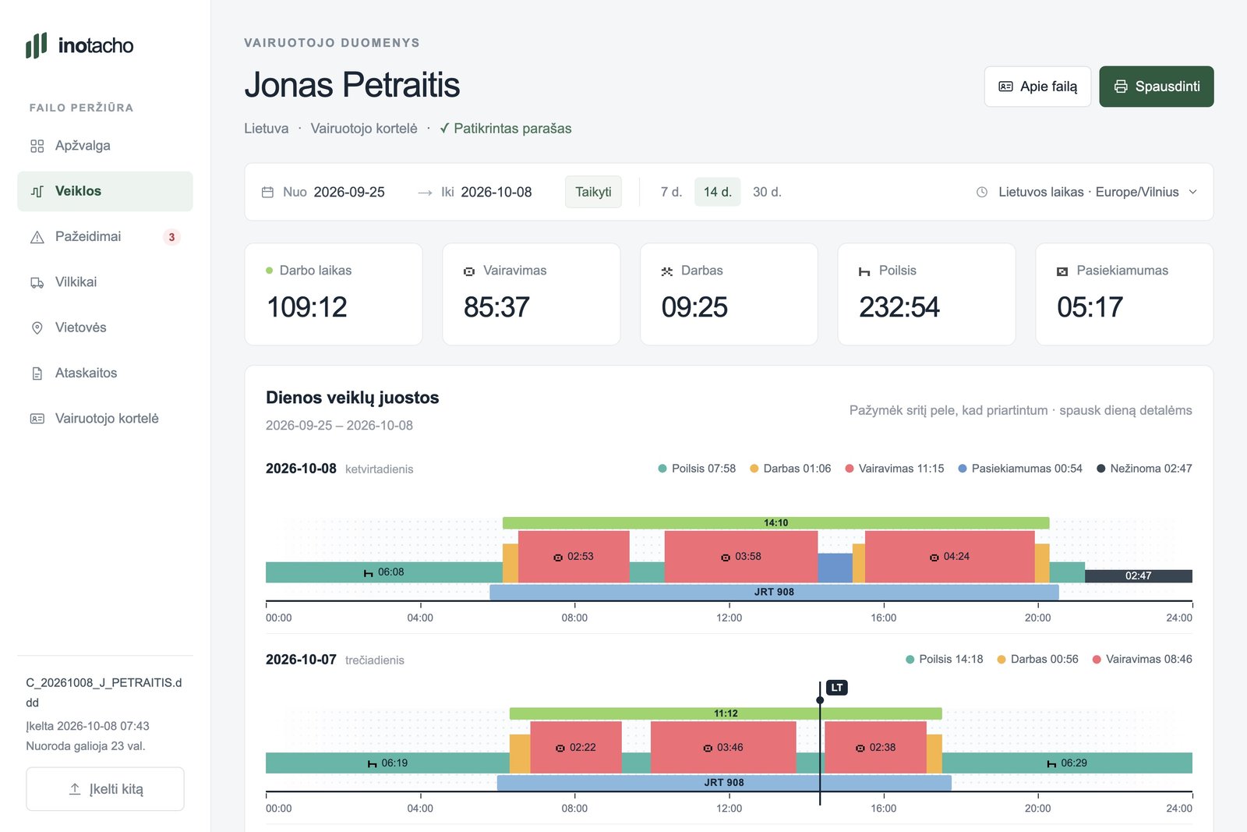
Task: Click the green 14:10 work time bar
Action: [775, 522]
